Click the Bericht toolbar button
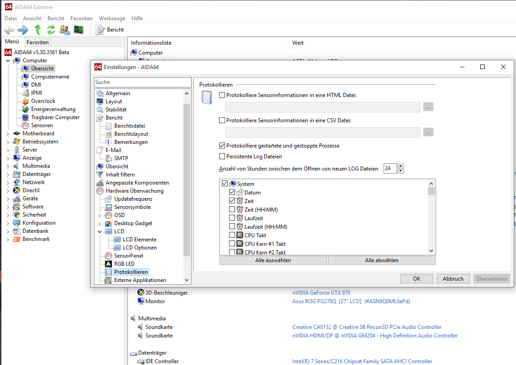516x365 pixels. 110,30
